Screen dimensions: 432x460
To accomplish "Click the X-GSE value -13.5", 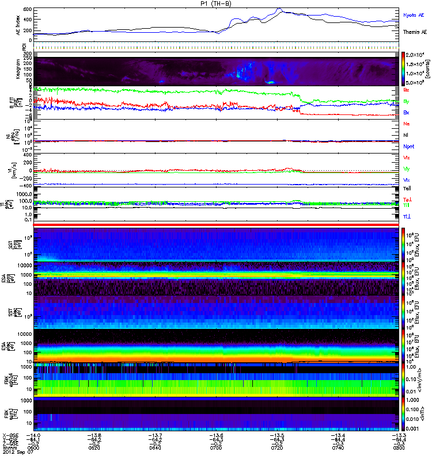I will (277, 435).
